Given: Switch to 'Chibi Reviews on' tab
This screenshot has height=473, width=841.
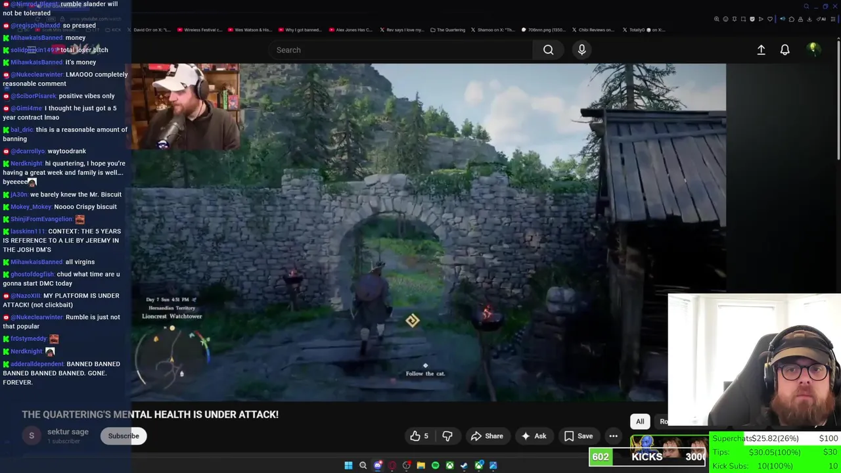Looking at the screenshot, I should tap(593, 30).
